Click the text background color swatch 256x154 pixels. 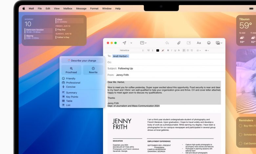[x=163, y=50]
